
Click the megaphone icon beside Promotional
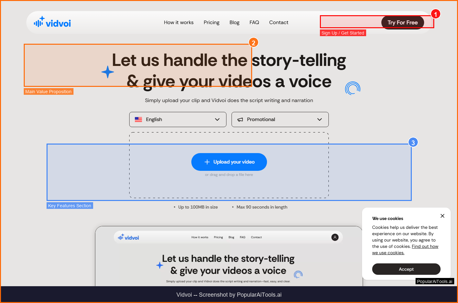pos(240,119)
